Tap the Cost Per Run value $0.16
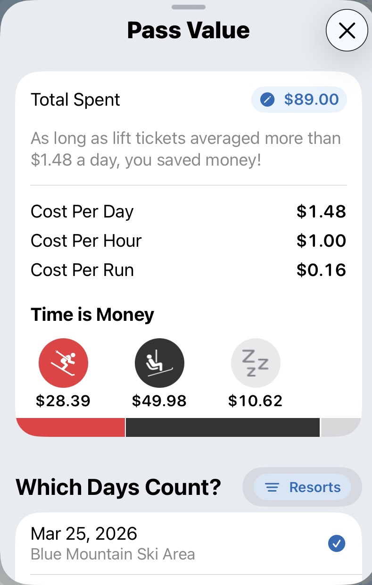 click(x=321, y=270)
